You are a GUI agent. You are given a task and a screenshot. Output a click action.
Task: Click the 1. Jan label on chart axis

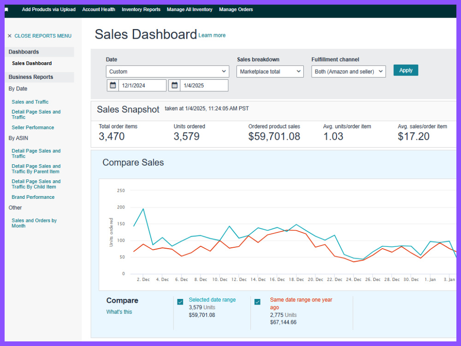coord(430,280)
